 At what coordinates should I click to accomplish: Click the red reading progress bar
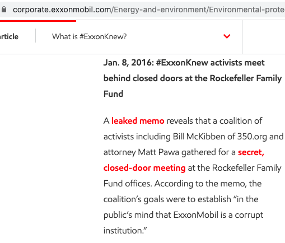(x=38, y=21)
